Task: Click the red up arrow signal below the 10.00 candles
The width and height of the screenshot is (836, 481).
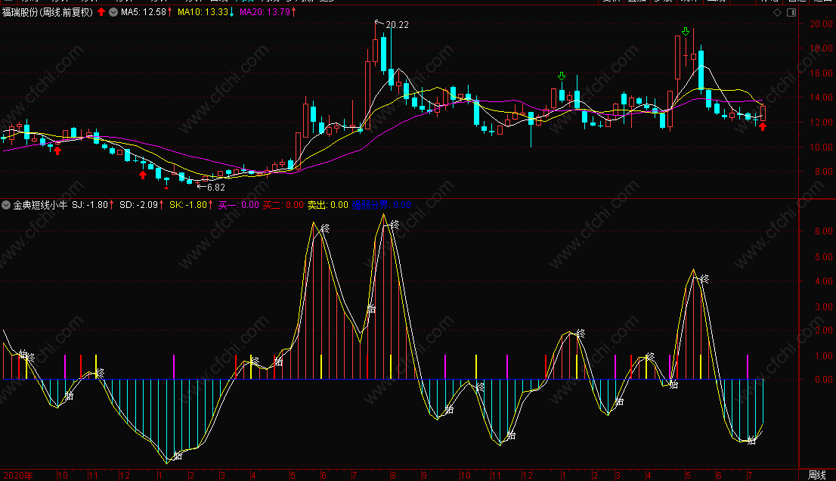Action: coord(57,151)
